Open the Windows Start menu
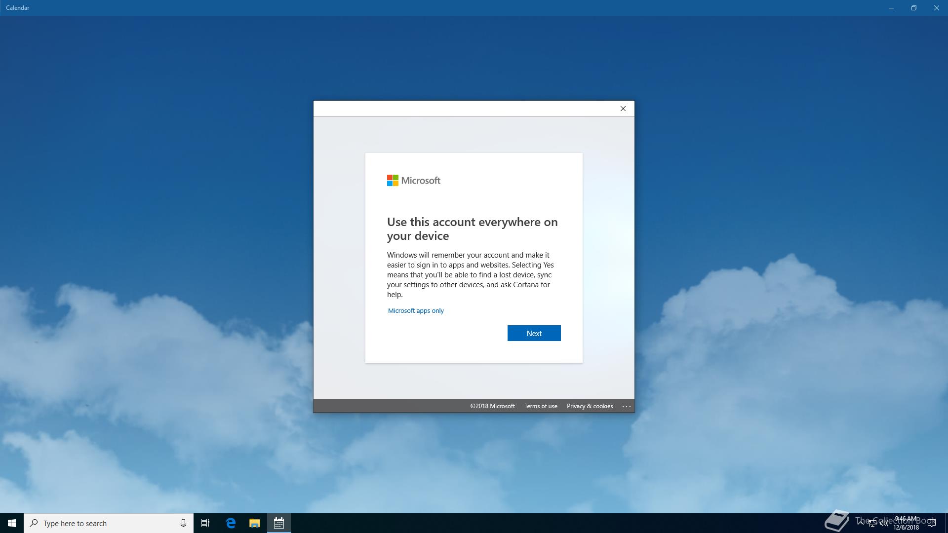 click(x=12, y=523)
